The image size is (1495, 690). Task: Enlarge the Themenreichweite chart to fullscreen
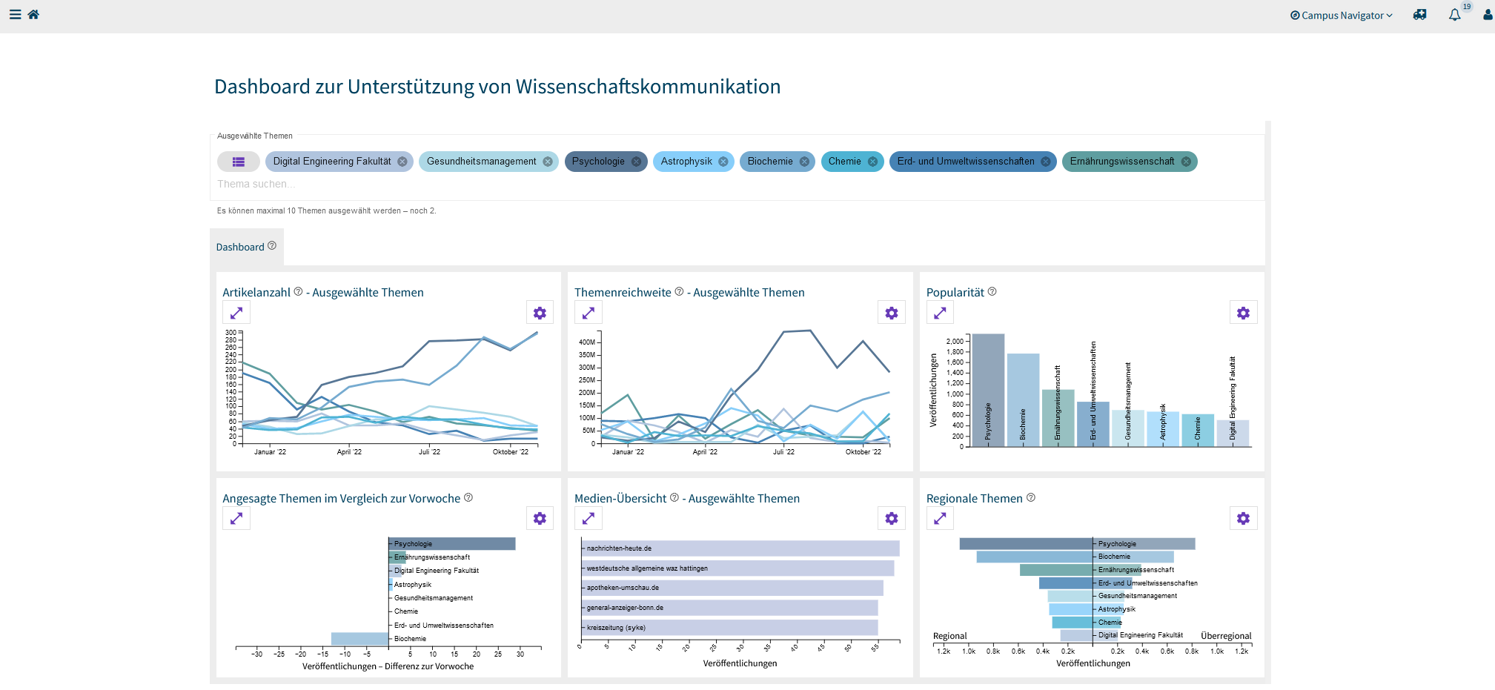coord(589,313)
